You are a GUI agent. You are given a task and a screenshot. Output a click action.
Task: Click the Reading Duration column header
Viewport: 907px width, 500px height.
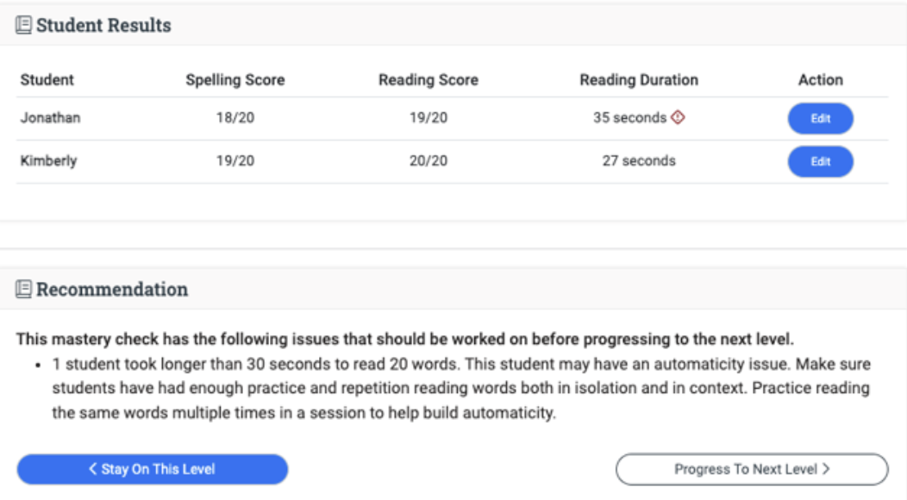[x=639, y=80]
